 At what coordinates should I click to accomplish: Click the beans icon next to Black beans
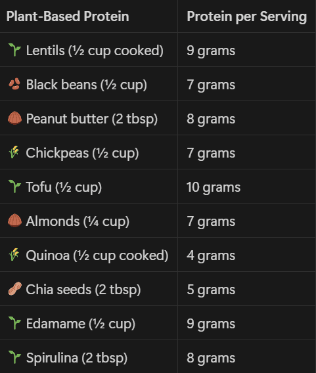14,84
